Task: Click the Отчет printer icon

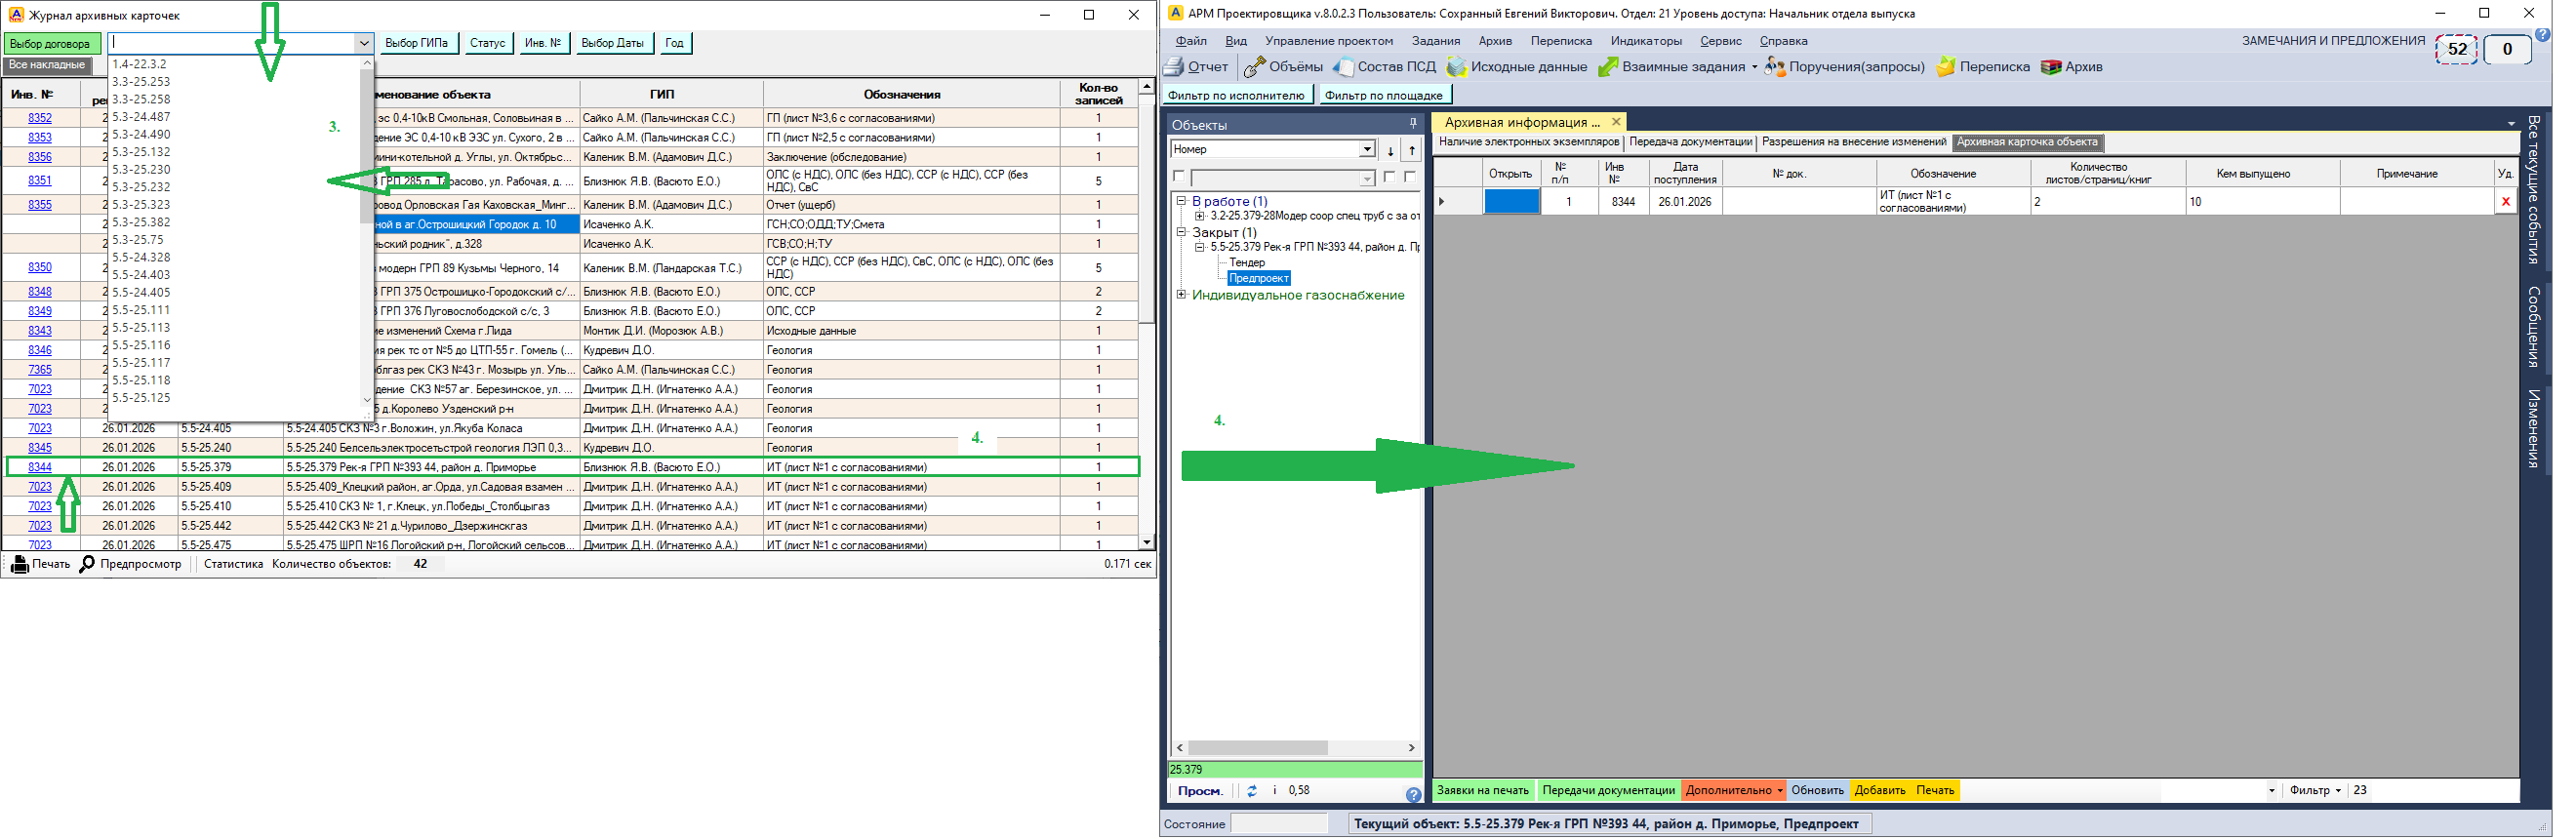Action: click(x=1174, y=67)
